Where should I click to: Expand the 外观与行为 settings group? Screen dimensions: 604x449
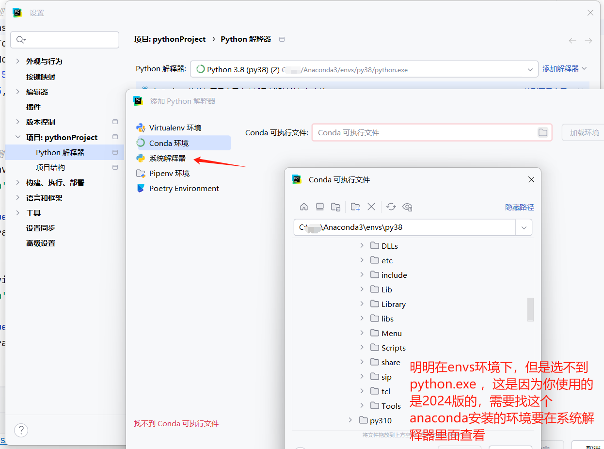(18, 61)
